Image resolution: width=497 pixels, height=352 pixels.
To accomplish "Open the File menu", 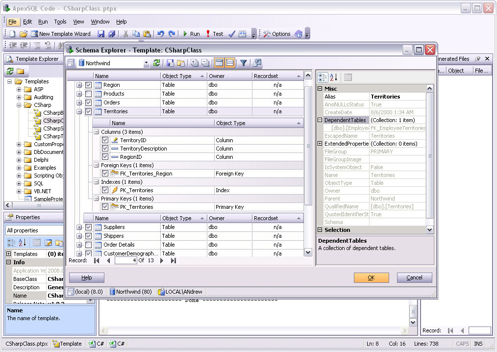I will (12, 22).
